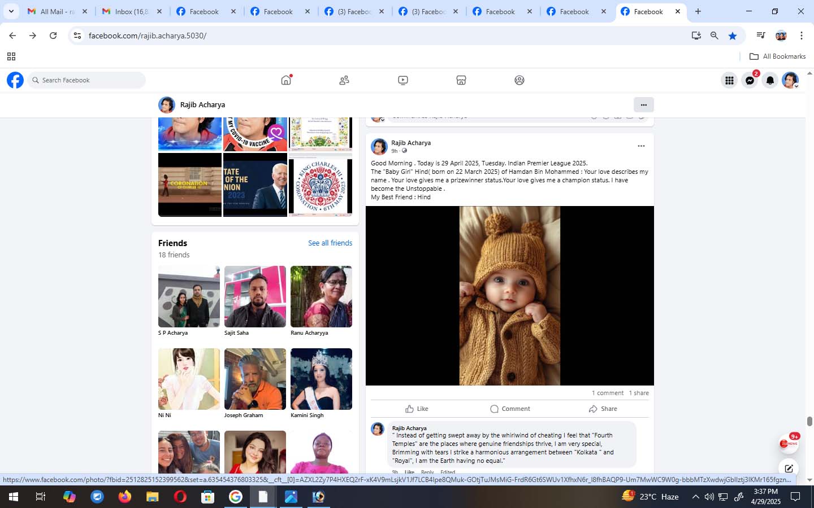Share the baby girl post
Image resolution: width=814 pixels, height=508 pixels.
pyautogui.click(x=603, y=409)
